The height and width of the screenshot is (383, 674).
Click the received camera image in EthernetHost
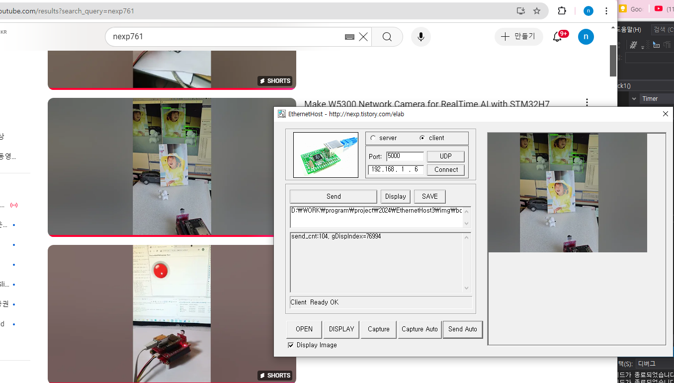click(x=567, y=193)
